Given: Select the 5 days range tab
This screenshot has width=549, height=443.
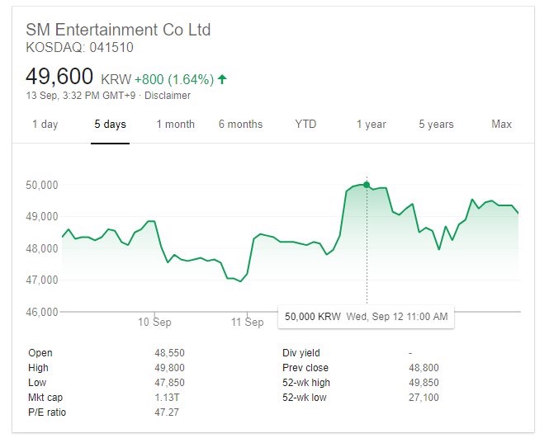Looking at the screenshot, I should tap(110, 125).
